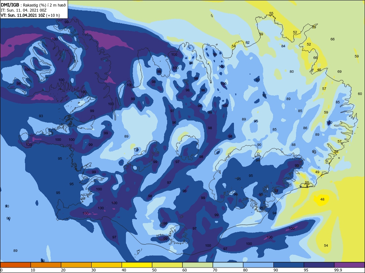
Task: Click the orange 10–20 legend swatch
Action: [46, 265]
